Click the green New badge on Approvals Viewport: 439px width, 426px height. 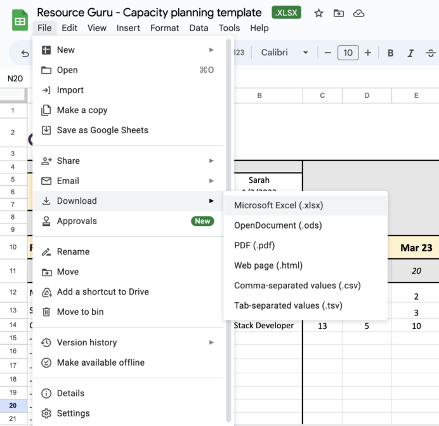click(202, 221)
